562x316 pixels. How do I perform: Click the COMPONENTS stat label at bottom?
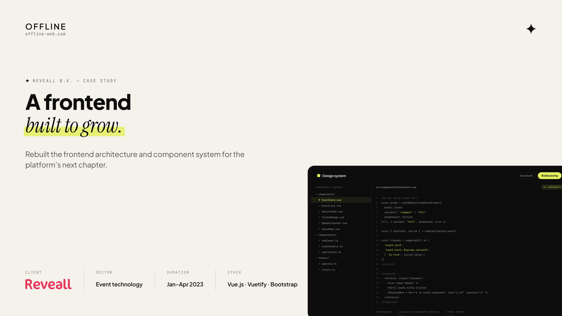(384, 312)
